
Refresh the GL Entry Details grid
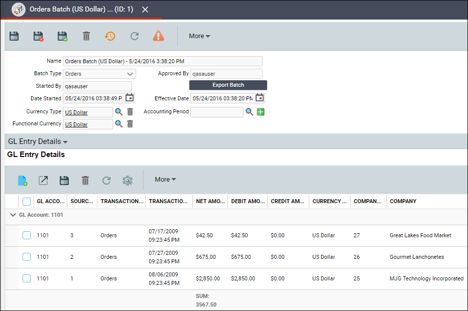(x=106, y=181)
